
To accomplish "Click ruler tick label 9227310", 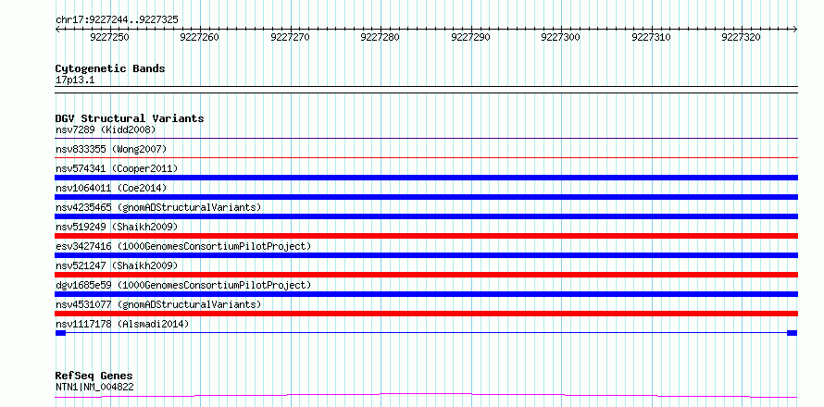I will pos(651,37).
